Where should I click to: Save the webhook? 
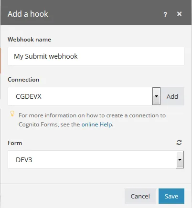tap(171, 196)
